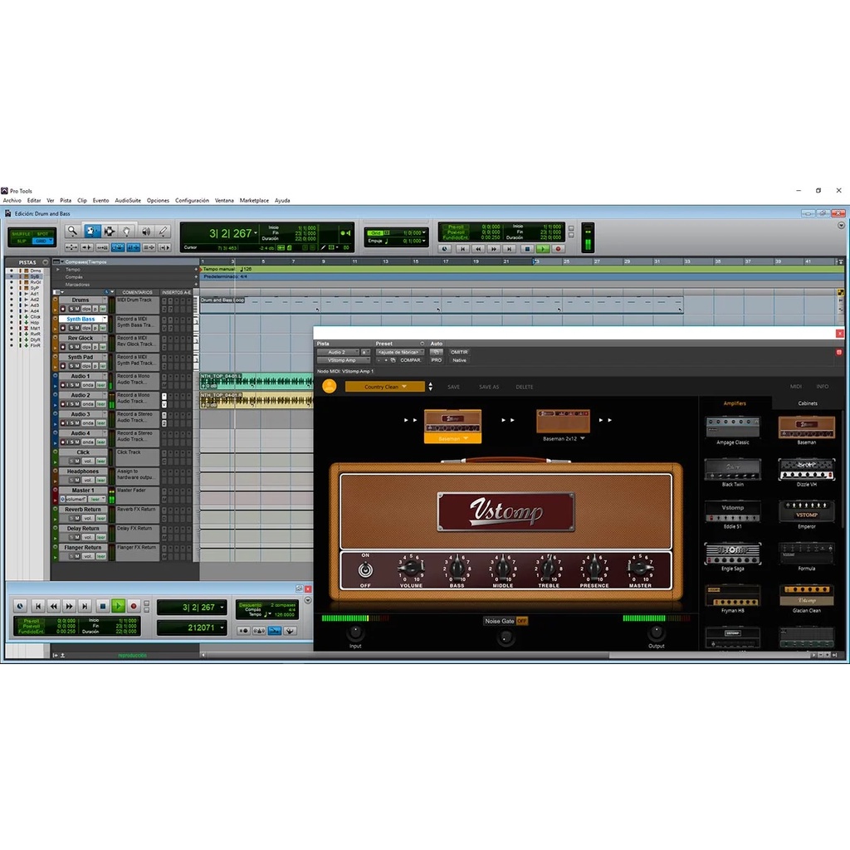Click SAVE in VStomp plugin

pos(454,387)
